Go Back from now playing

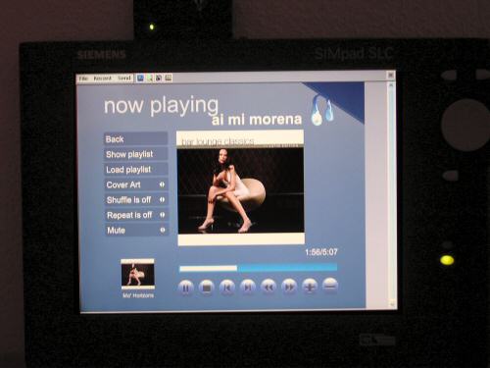tap(136, 139)
